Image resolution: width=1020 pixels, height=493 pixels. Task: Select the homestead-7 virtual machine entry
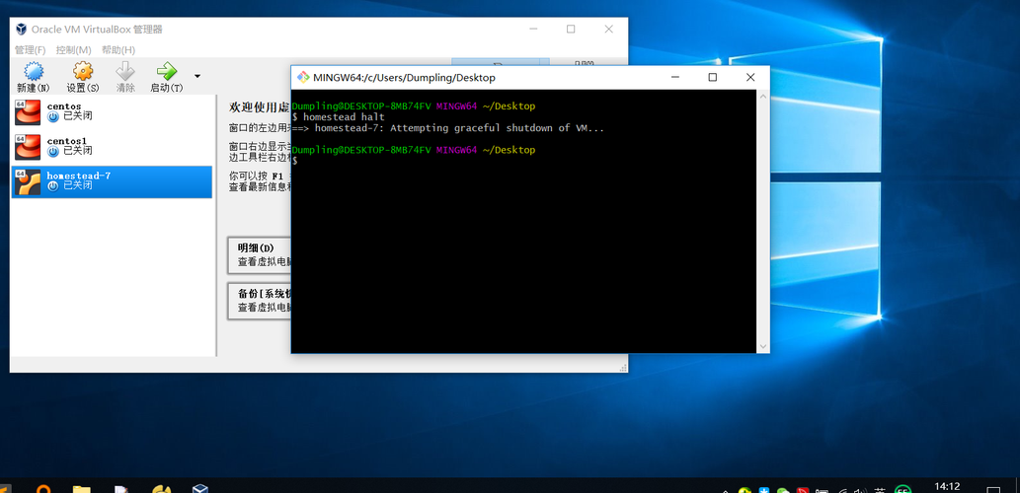pyautogui.click(x=112, y=181)
